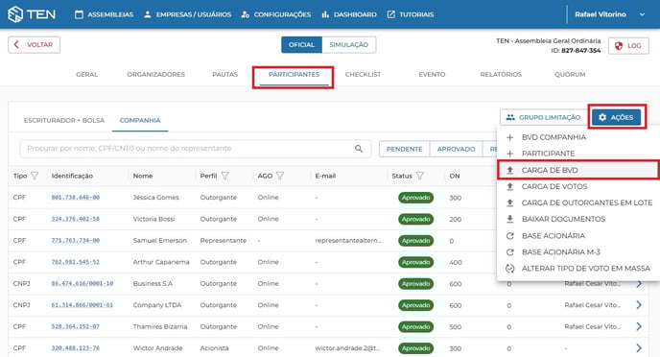This screenshot has width=660, height=357.
Task: Click the Voltar back button
Action: click(x=35, y=44)
